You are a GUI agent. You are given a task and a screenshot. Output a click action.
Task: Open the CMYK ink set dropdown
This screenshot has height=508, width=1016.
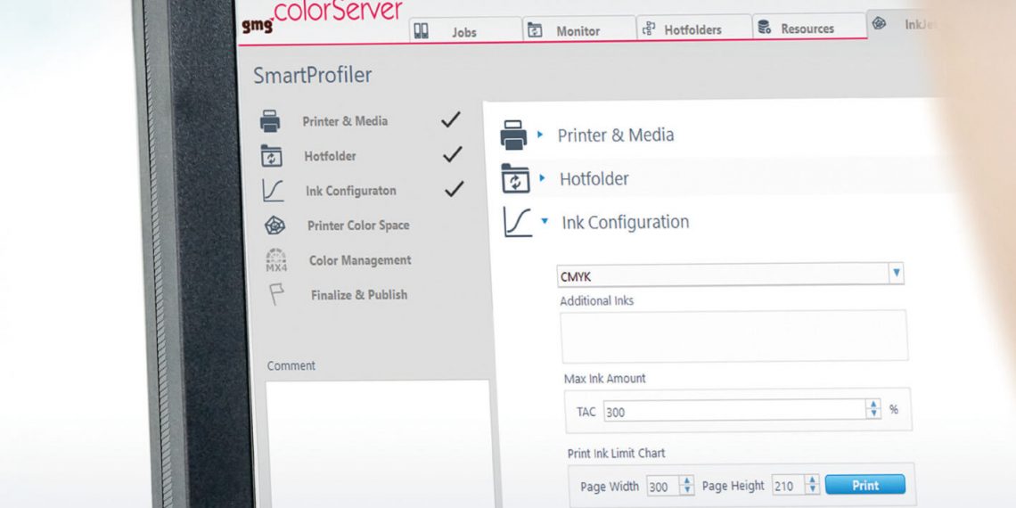896,274
